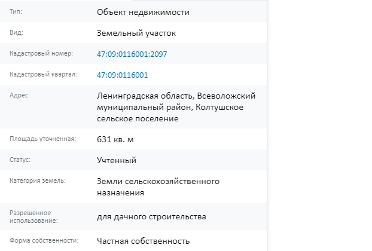This screenshot has height=251, width=372.
Task: Select the 'Частная собственность' value
Action: (144, 241)
